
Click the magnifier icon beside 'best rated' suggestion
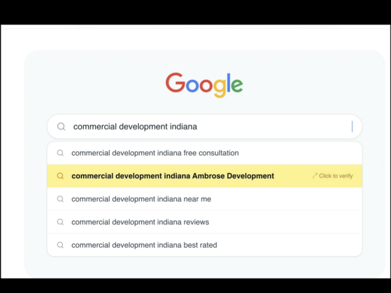click(x=60, y=245)
